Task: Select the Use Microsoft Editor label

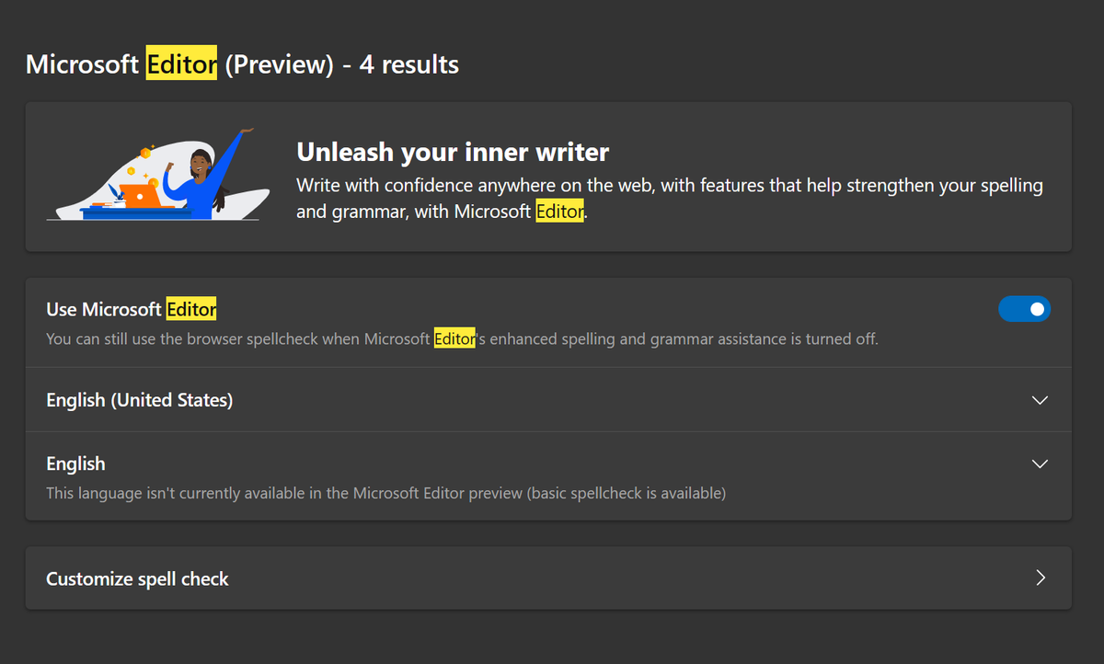Action: (x=131, y=309)
